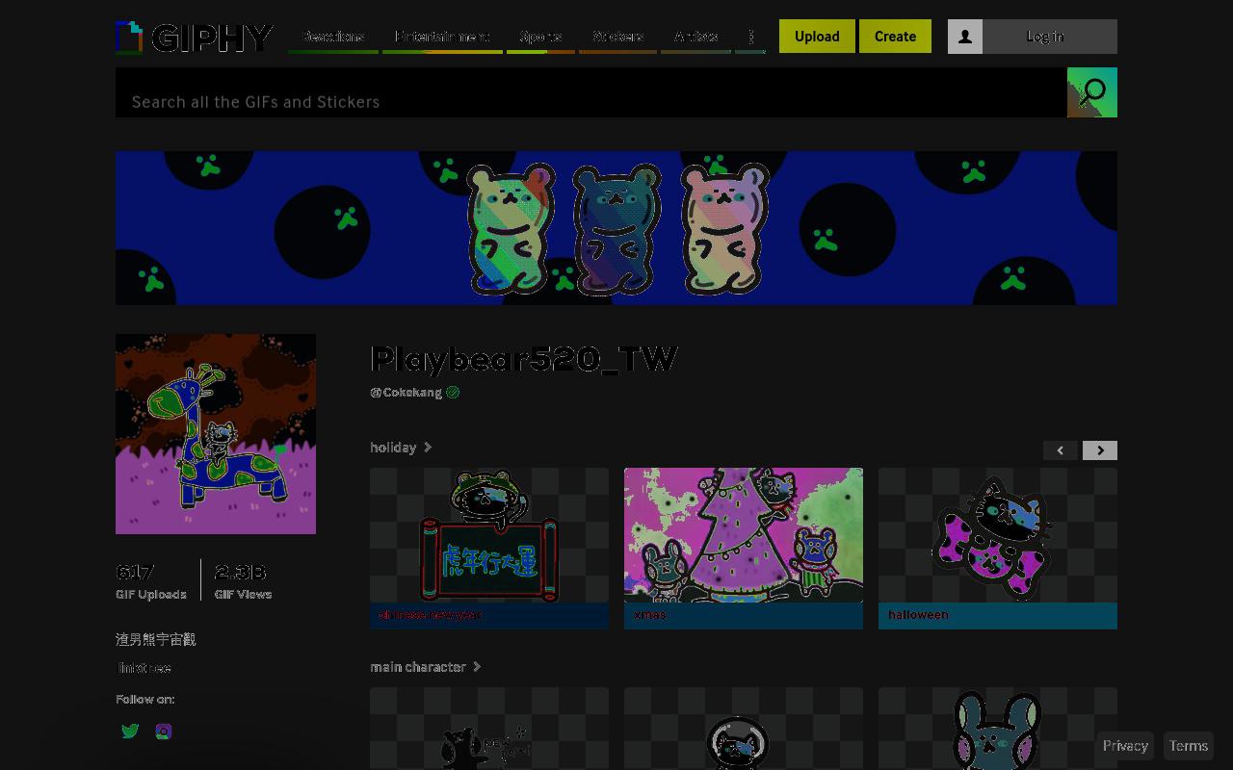Click the 2.3B GIF Views count
This screenshot has height=770, width=1233.
[x=243, y=580]
